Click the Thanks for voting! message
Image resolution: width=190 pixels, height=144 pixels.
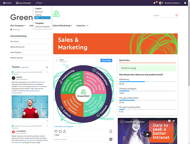147,68
